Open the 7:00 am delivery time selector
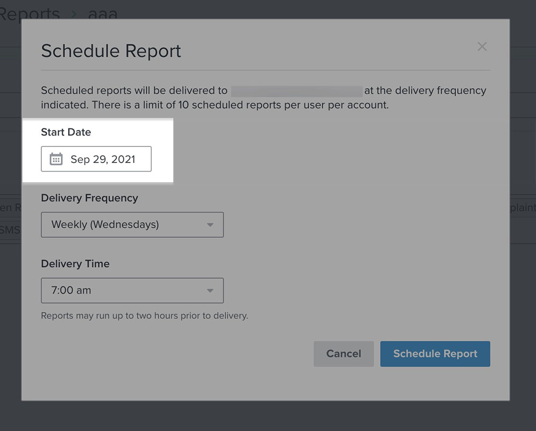Viewport: 536px width, 431px height. pyautogui.click(x=132, y=291)
